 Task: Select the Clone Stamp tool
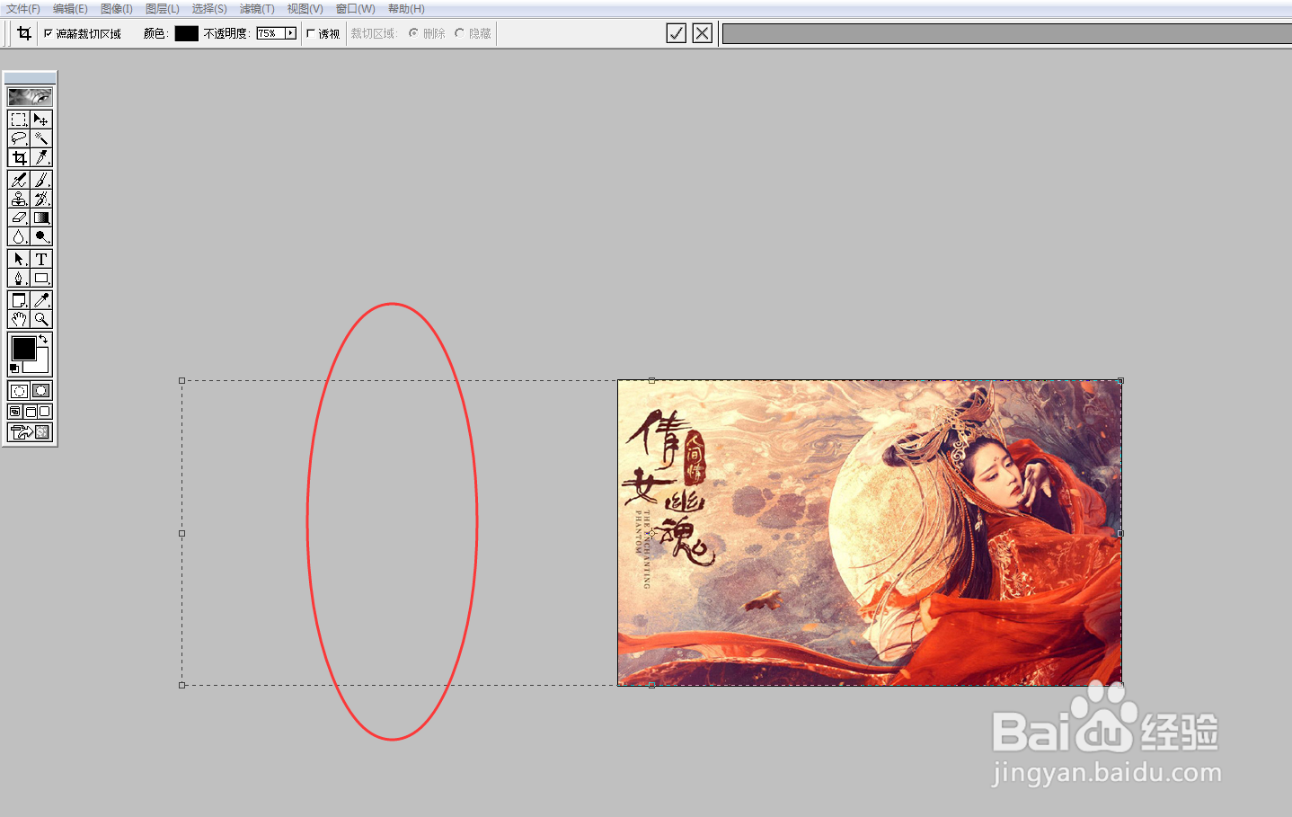click(19, 199)
